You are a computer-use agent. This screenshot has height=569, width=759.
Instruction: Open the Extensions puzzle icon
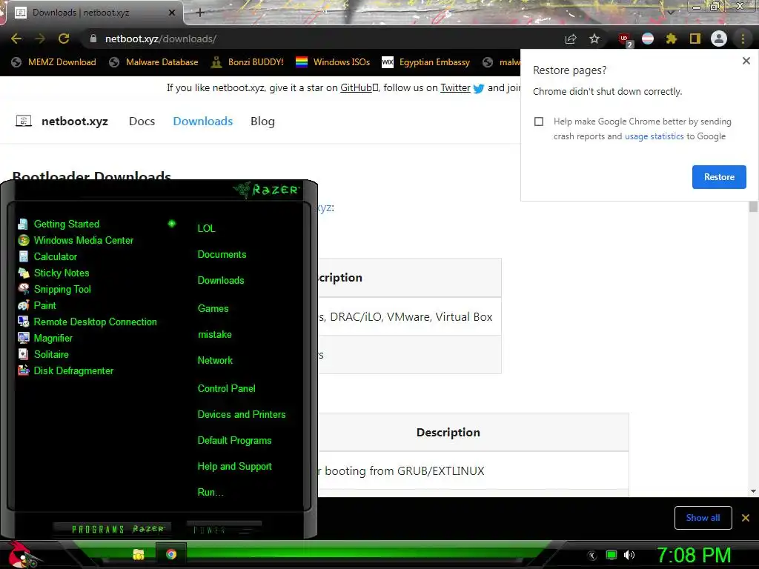[672, 39]
